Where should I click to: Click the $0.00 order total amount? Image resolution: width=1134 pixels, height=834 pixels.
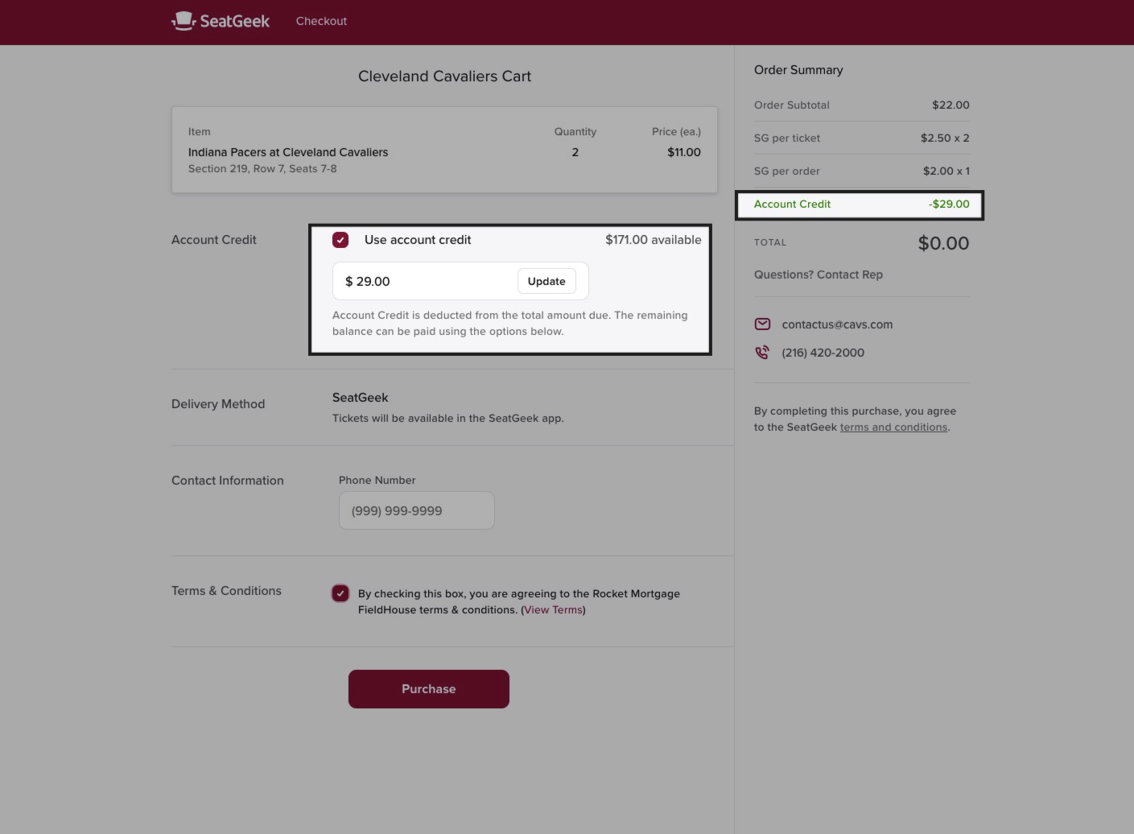(943, 243)
